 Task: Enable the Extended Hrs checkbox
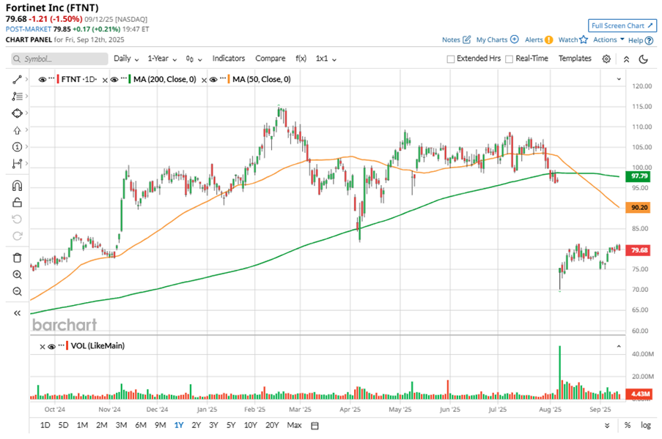tap(450, 59)
